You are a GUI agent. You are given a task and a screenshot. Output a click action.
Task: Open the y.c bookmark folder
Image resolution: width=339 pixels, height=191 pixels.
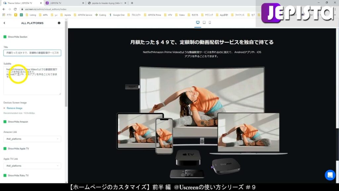[x=54, y=15]
